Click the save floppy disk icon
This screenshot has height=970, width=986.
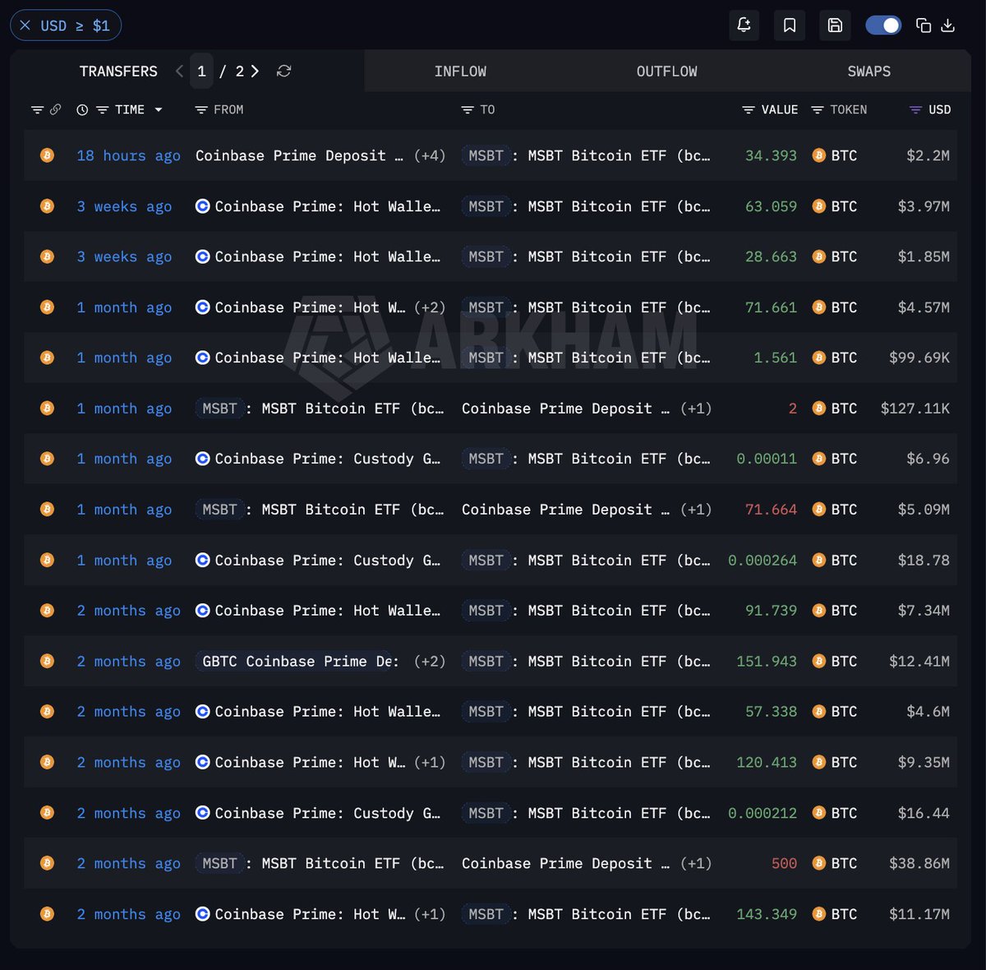[835, 25]
